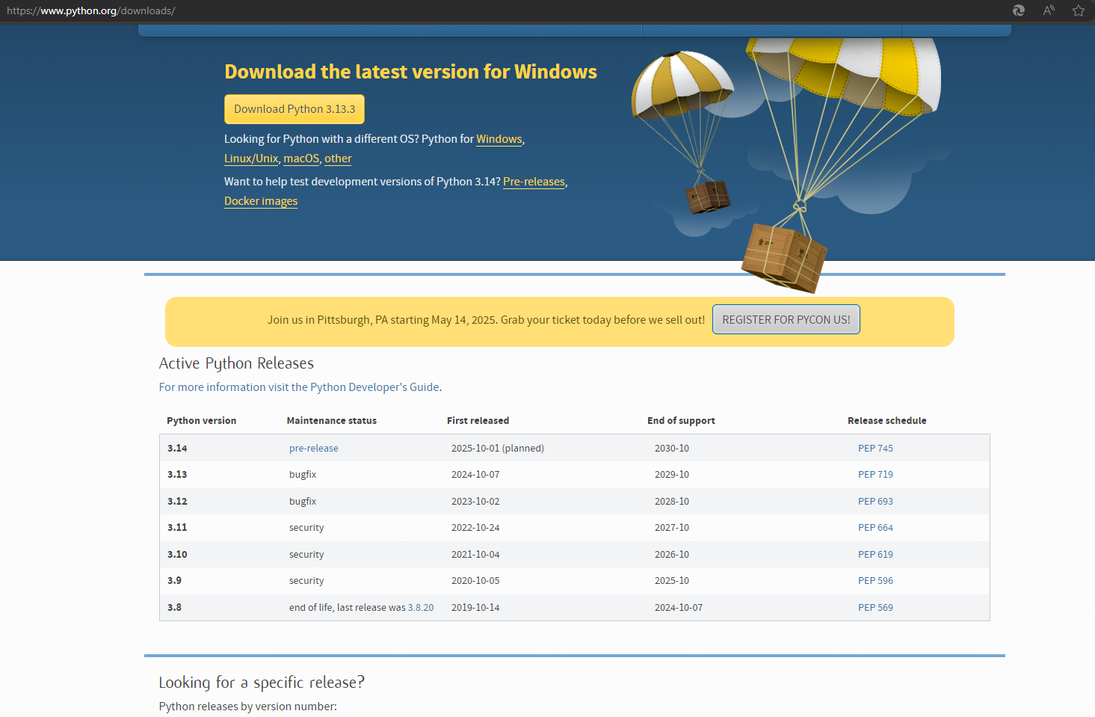Click 'Download the latest version for Windows' heading
This screenshot has height=717, width=1095.
[x=411, y=72]
